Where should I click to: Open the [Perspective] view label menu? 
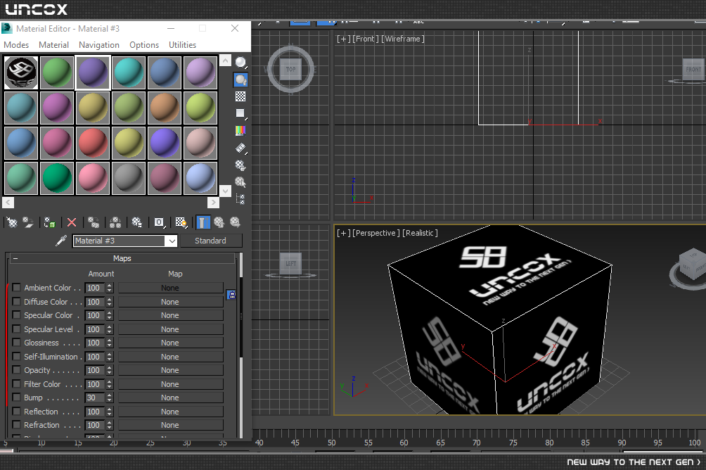coord(376,233)
